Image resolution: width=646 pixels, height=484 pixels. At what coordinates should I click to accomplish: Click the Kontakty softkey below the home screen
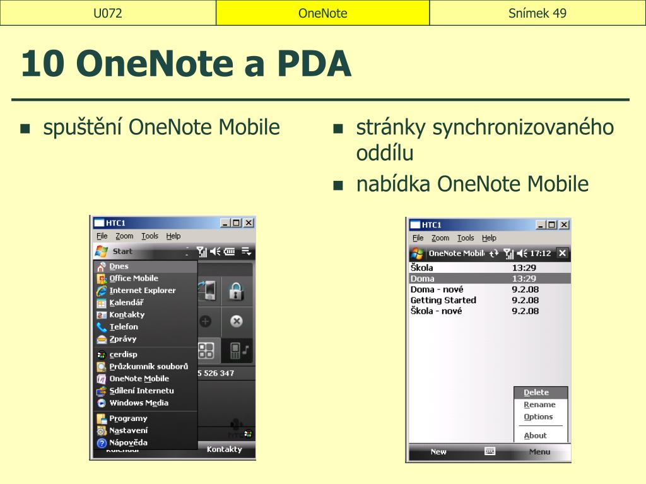coord(224,449)
